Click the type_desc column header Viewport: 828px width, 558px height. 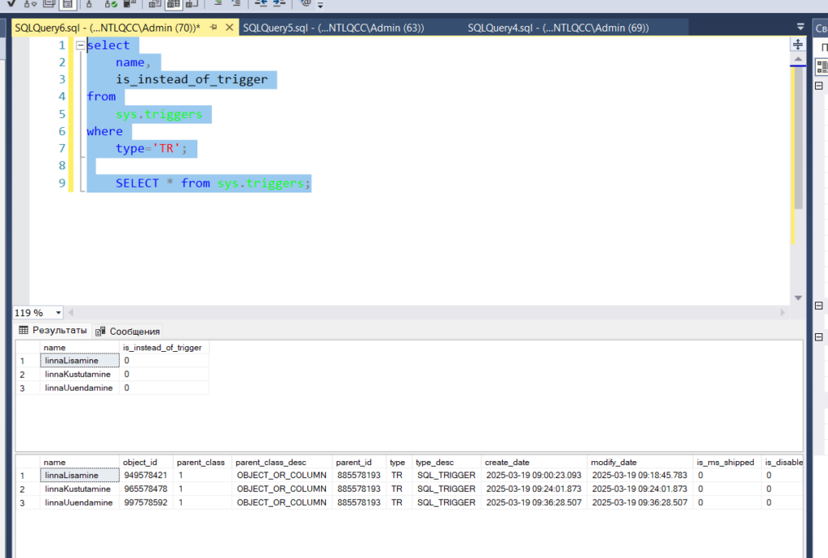tap(446, 462)
